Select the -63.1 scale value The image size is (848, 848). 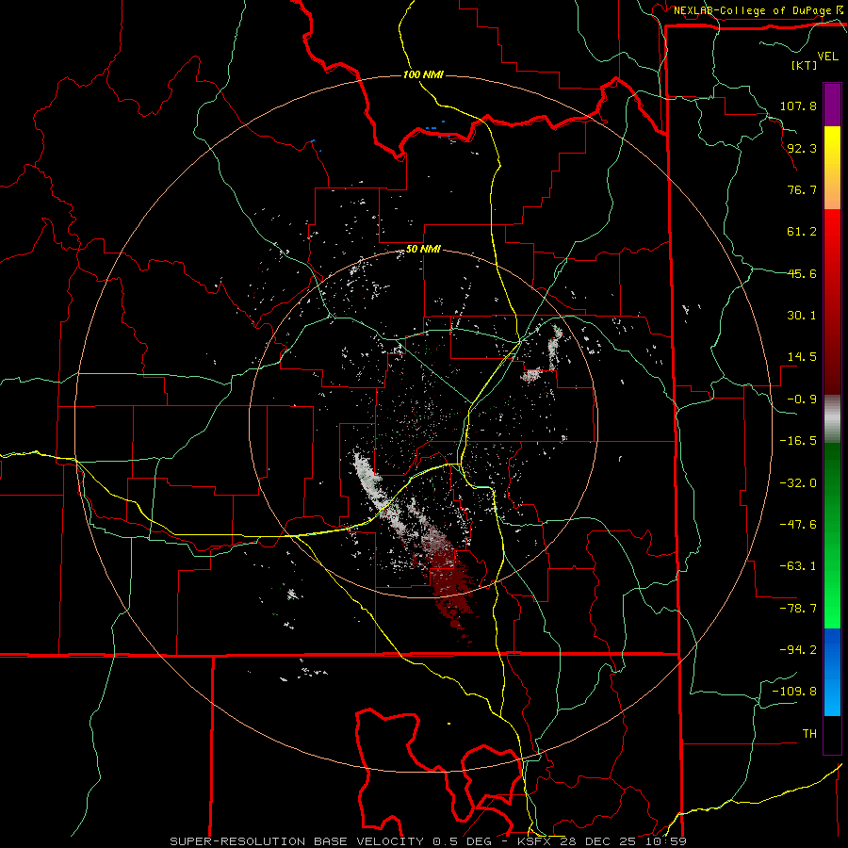tap(798, 565)
